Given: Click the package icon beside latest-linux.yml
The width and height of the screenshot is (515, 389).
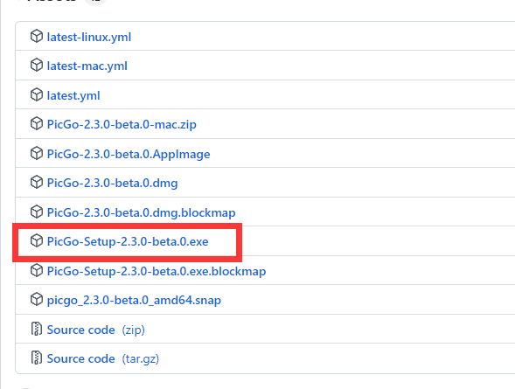Looking at the screenshot, I should 37,36.
